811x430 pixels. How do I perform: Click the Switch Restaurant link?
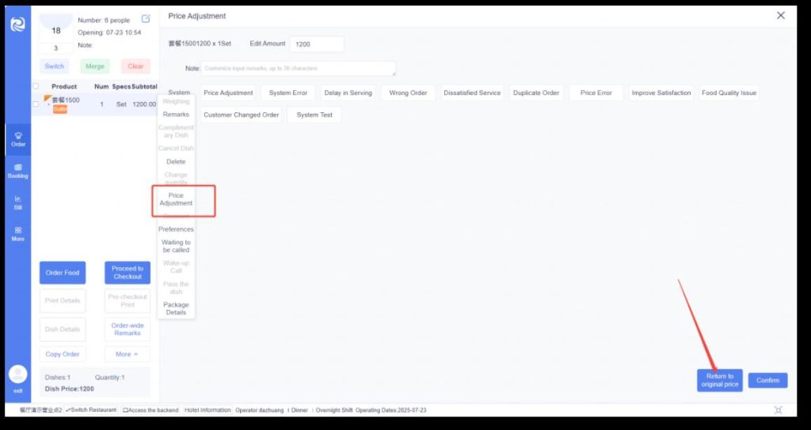[91, 410]
